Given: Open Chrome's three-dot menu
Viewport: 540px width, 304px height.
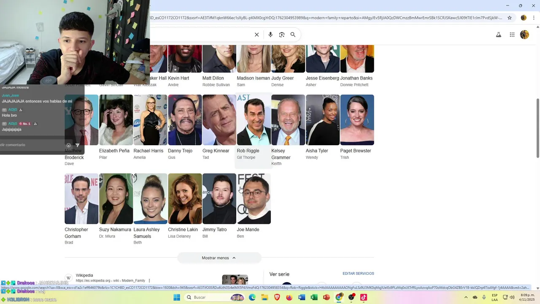Looking at the screenshot, I should click(533, 18).
